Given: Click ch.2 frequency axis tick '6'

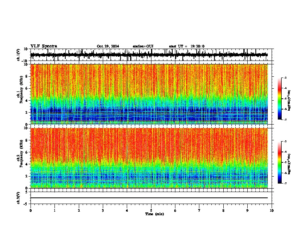Looking at the screenshot, I should (x=27, y=152).
